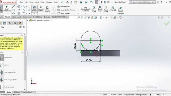Click the Rebuild traffic light icon

pyautogui.click(x=102, y=2)
